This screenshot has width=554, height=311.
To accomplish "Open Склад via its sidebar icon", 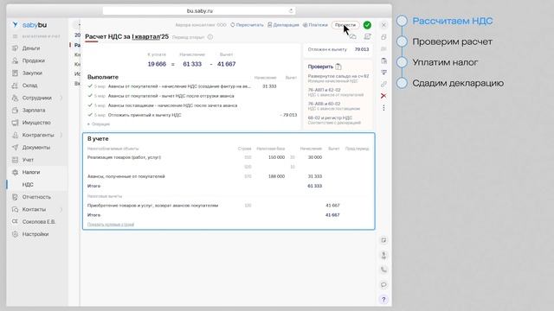I will 15,86.
